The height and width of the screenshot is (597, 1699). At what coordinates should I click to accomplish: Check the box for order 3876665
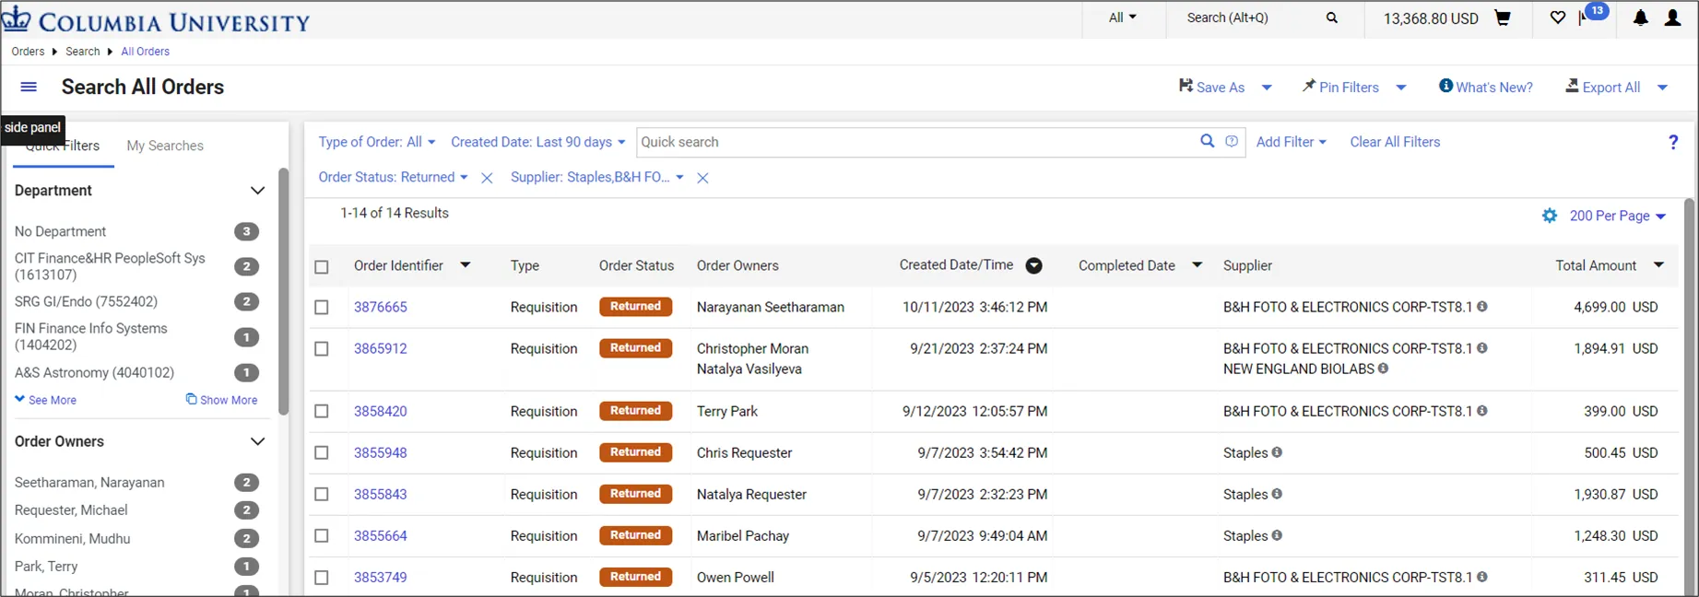pyautogui.click(x=322, y=308)
